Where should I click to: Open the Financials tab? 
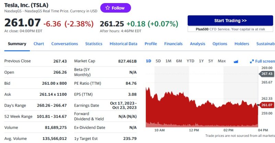[x=173, y=44]
